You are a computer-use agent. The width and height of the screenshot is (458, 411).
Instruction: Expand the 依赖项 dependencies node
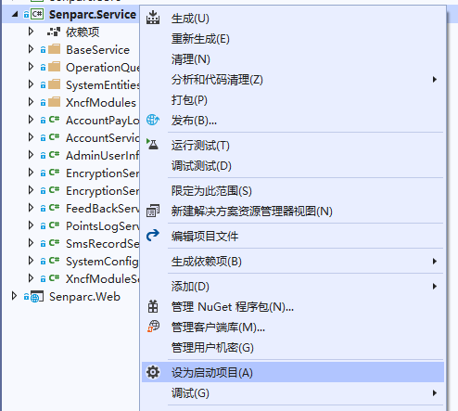31,32
